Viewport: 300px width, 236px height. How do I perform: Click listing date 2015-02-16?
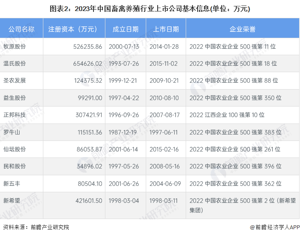(x=164, y=149)
